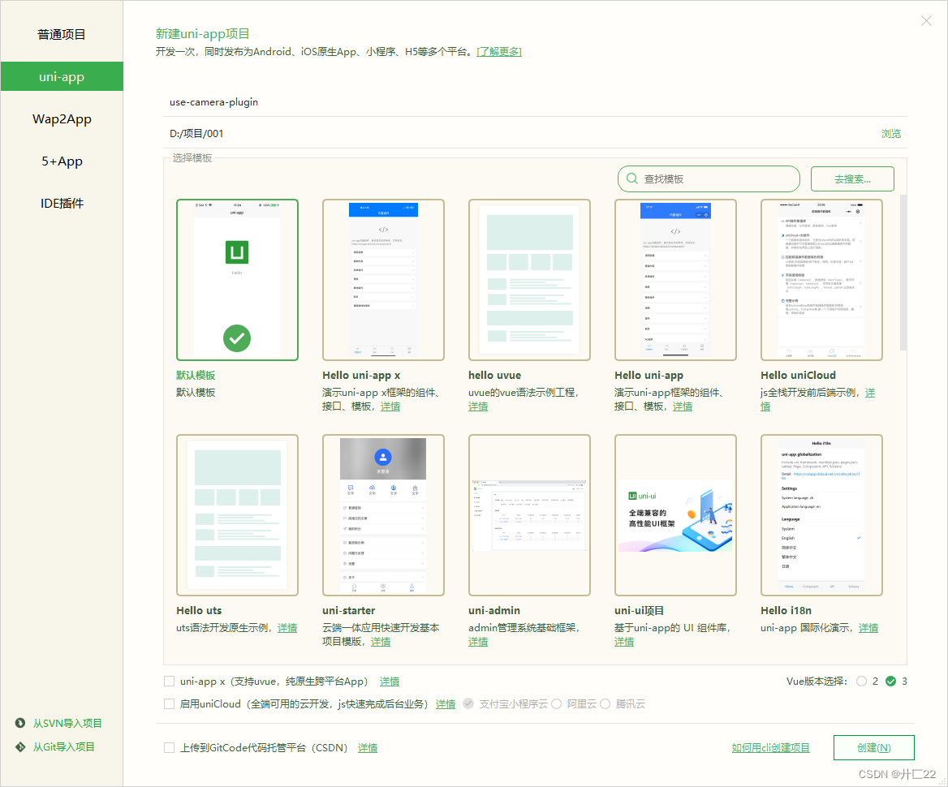Open the 了解更多 link
The width and height of the screenshot is (948, 787).
(499, 51)
